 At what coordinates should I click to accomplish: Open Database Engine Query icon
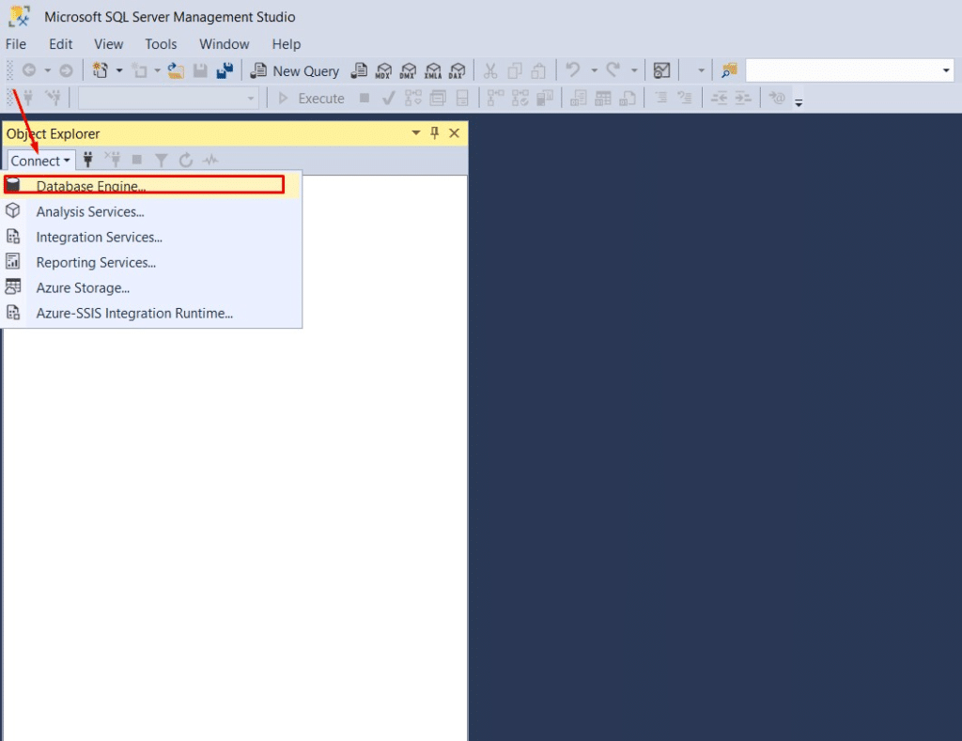click(x=359, y=71)
